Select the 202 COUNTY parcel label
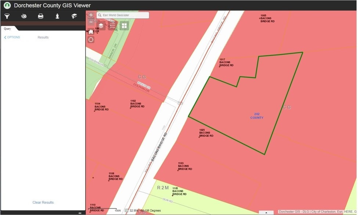Image resolution: width=358 pixels, height=215 pixels. 257,116
